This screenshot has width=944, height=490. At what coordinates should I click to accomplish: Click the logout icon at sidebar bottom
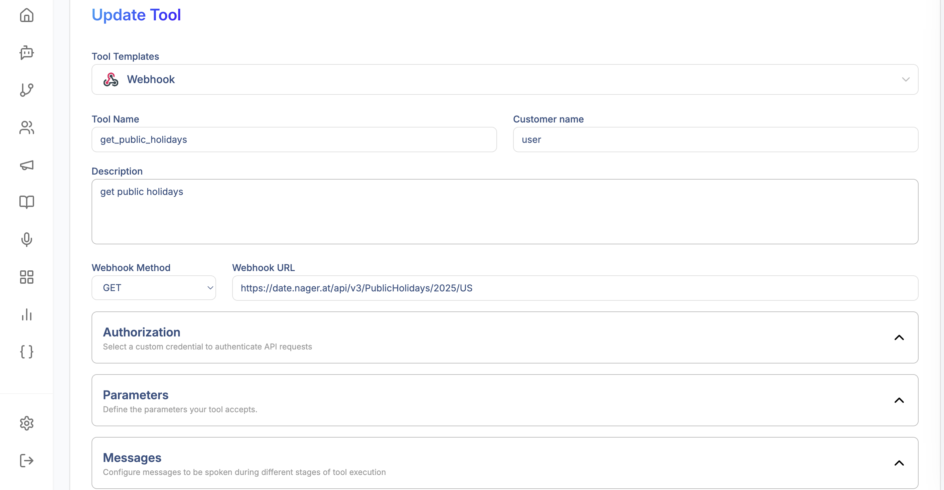tap(26, 461)
